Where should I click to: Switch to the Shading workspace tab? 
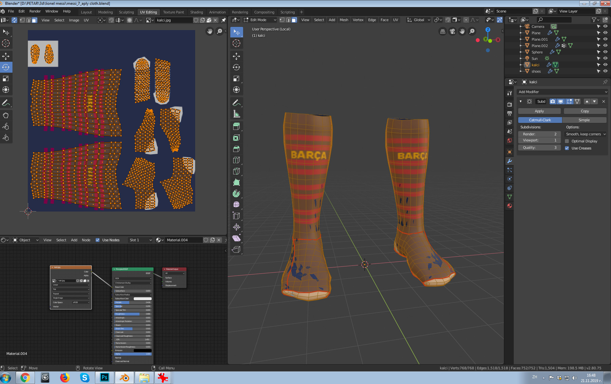coord(197,12)
